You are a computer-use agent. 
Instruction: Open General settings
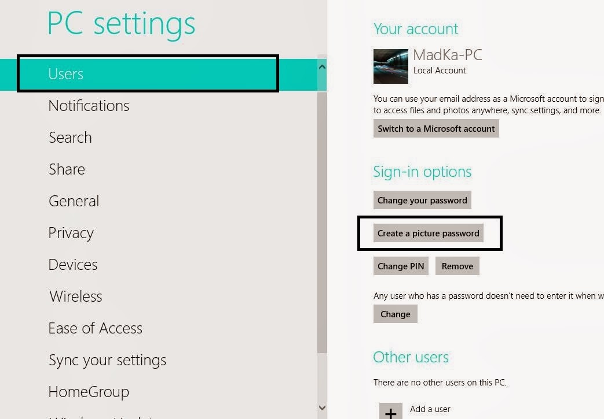pyautogui.click(x=74, y=201)
